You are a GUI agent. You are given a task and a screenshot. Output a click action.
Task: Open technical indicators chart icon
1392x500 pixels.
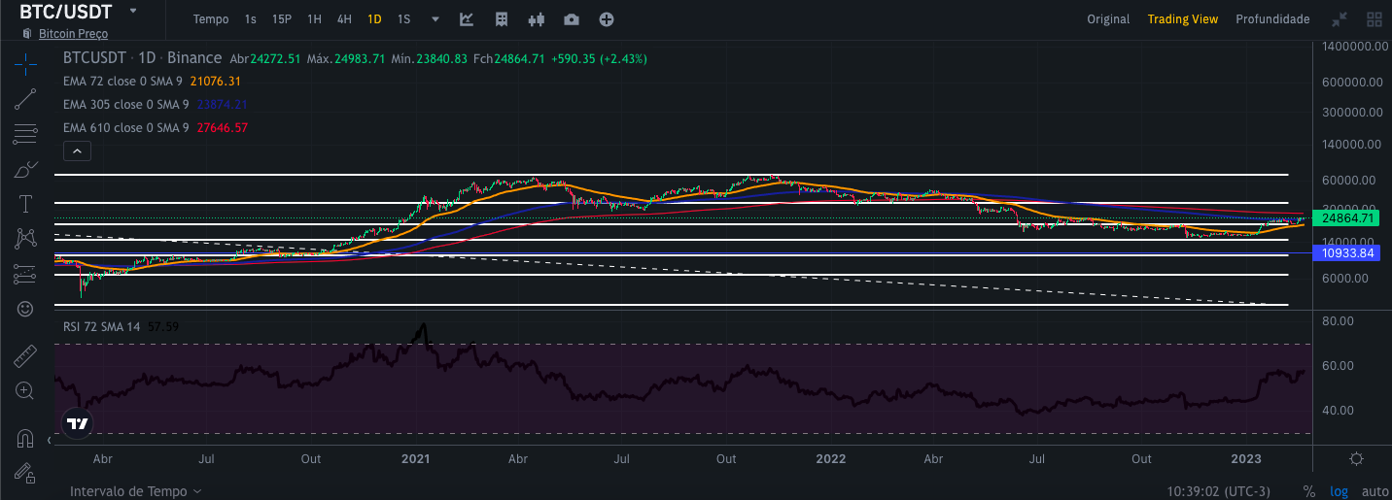467,19
